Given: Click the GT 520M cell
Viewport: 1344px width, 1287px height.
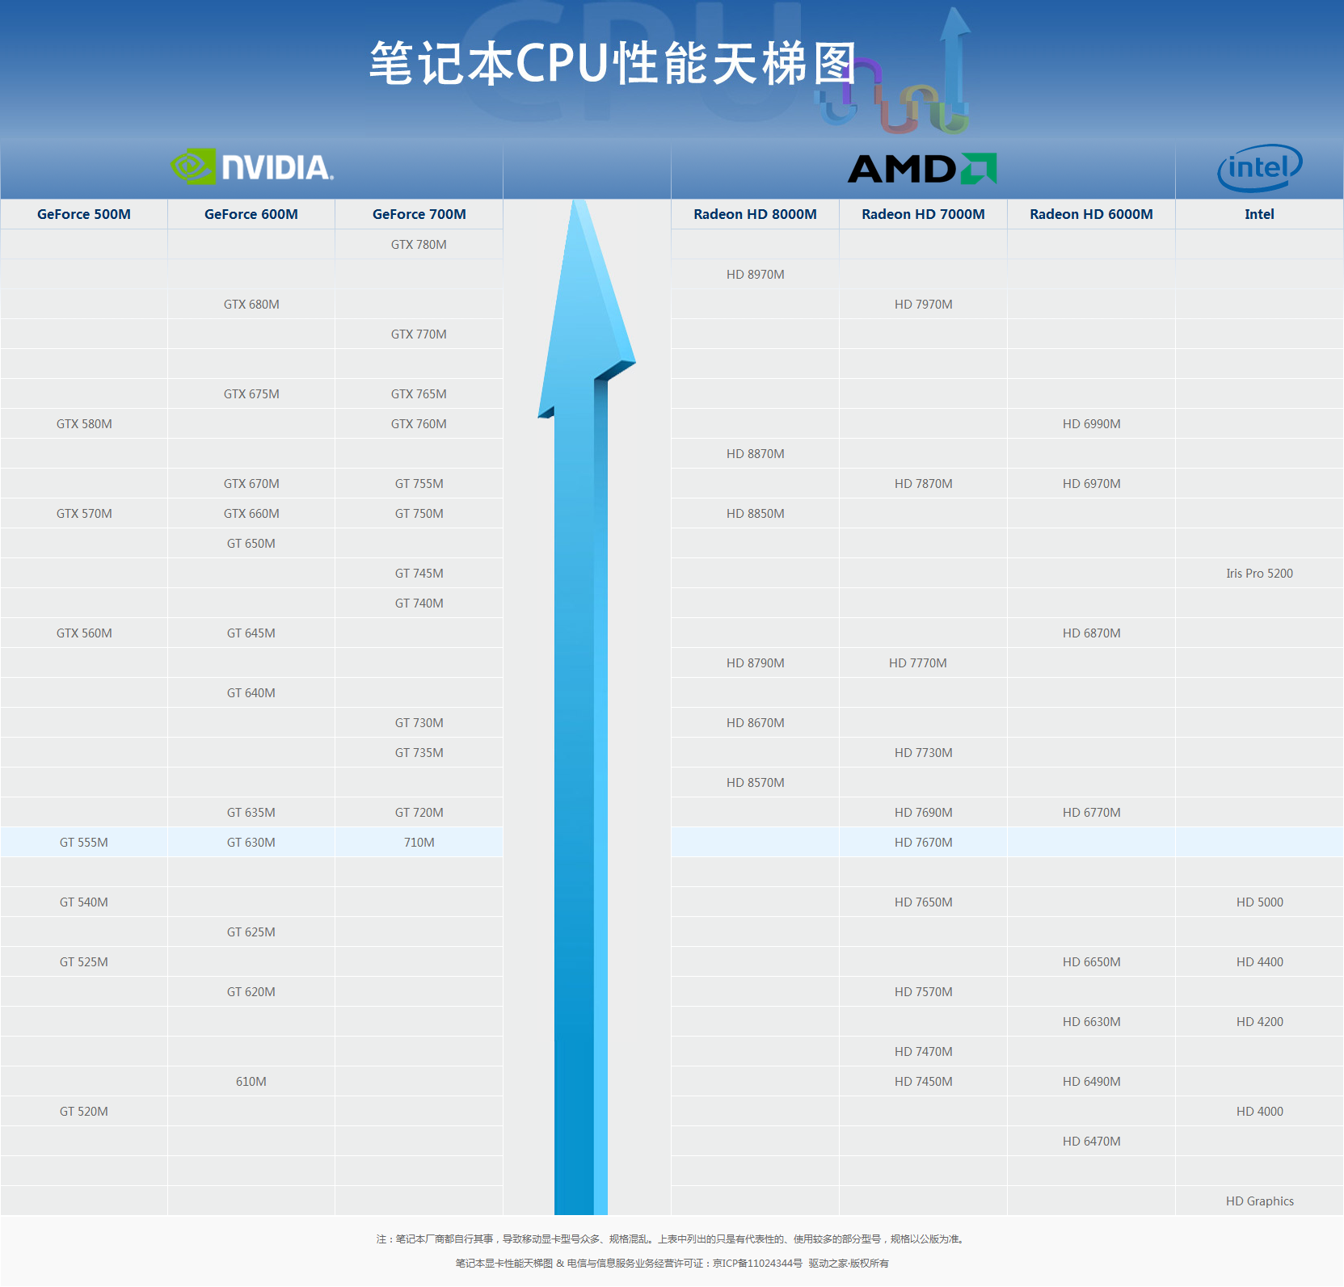Looking at the screenshot, I should 84,1112.
